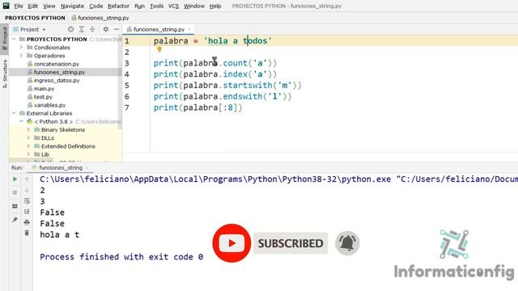Click the Print icon in Run panel
Viewport: 518px width, 291px height.
tap(27, 222)
